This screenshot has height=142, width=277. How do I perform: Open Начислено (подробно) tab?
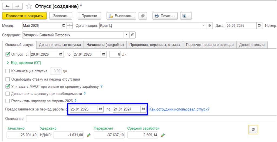(105, 45)
